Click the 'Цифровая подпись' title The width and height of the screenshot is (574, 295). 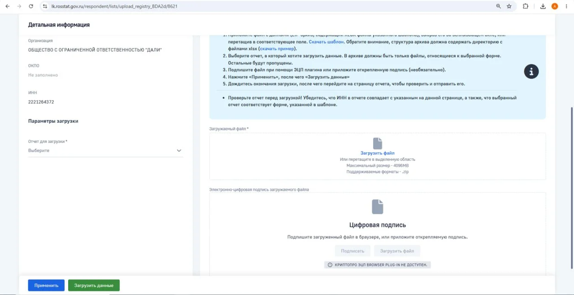378,225
